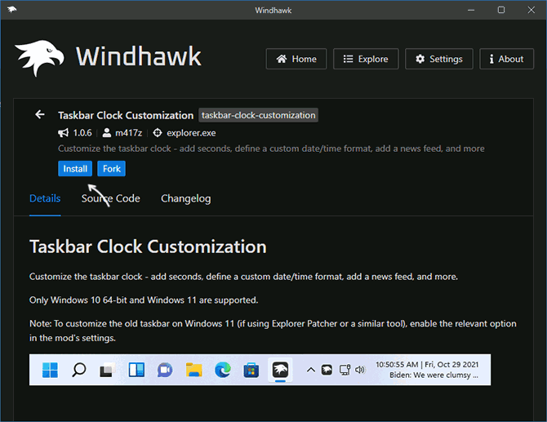Click the explorer.exe target process text
The height and width of the screenshot is (422, 547).
pos(191,133)
